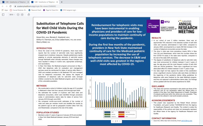Open Course Modules bookmark
Image resolution: width=203 pixels, height=126 pixels.
(x=18, y=10)
